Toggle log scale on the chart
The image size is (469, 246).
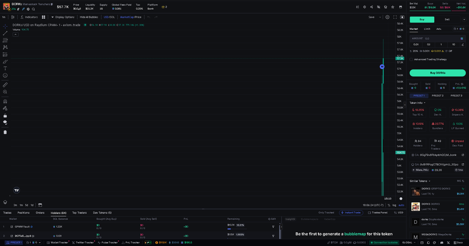click(x=394, y=205)
